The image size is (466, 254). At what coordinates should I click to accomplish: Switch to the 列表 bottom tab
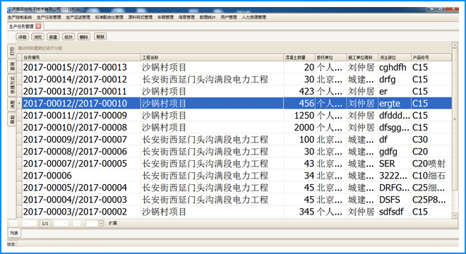coord(14,233)
